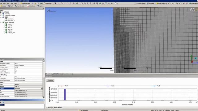
Task: Open the Mesh dropdown in the toolbar
Action: (x=11, y=6)
